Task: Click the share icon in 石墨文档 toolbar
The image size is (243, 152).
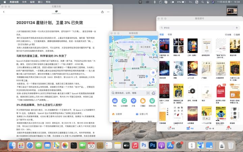Action: coord(102,11)
